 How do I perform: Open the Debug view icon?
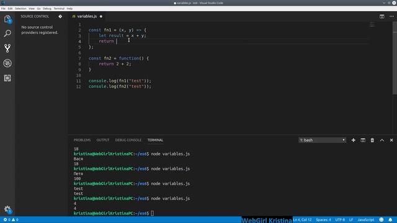[7, 63]
